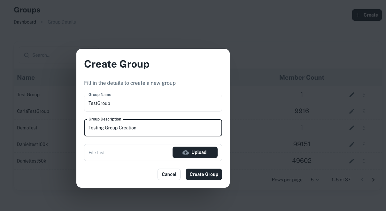This screenshot has height=211, width=386.
Task: Click edit pencil on Danieltest50k row
Action: (352, 161)
